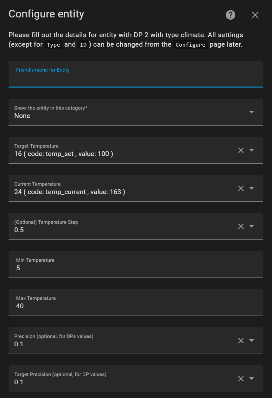Image resolution: width=272 pixels, height=398 pixels.
Task: Click the Min Temperature input field
Action: pos(136,268)
